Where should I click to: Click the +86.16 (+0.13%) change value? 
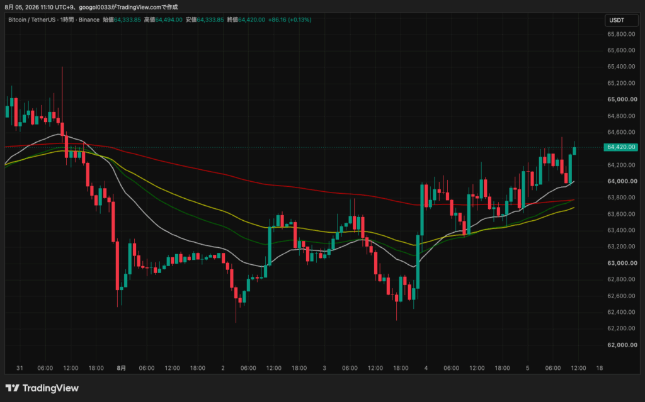pyautogui.click(x=290, y=20)
